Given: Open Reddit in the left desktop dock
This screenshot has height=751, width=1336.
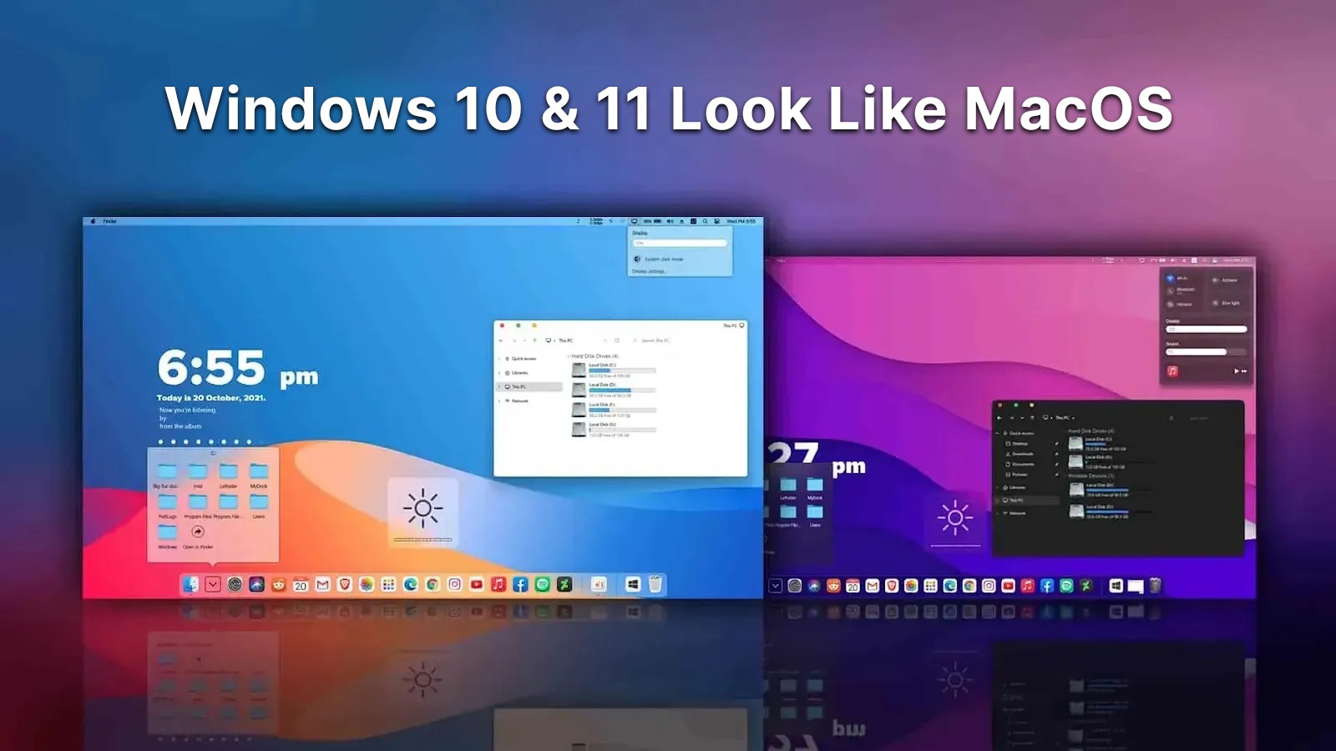Looking at the screenshot, I should (279, 585).
